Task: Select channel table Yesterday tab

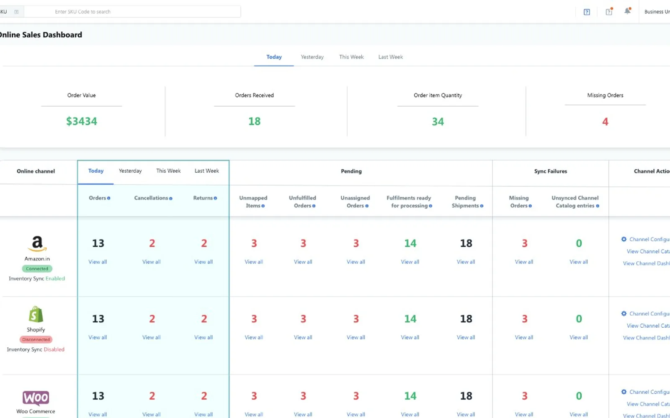Action: pyautogui.click(x=130, y=171)
